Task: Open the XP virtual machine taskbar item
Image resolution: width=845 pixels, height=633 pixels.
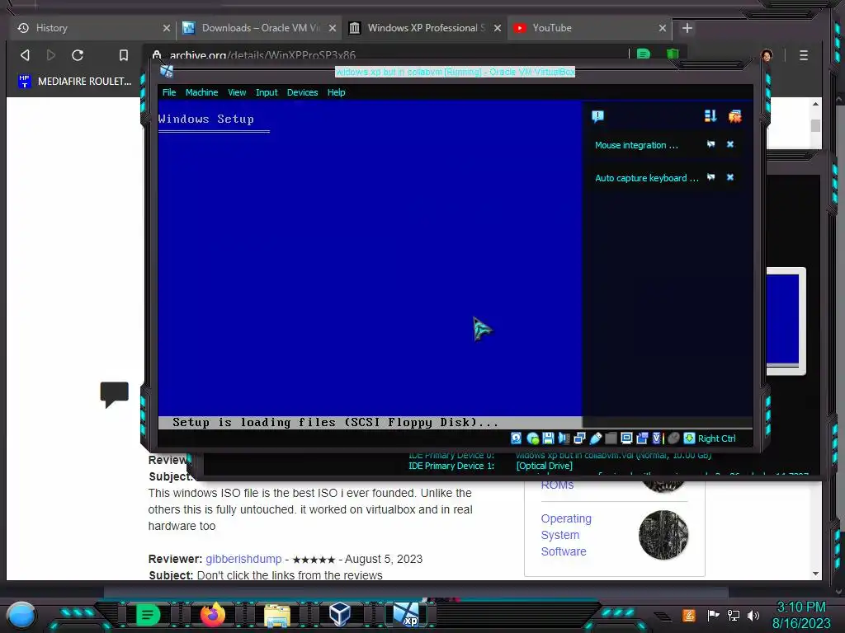Action: pos(406,615)
